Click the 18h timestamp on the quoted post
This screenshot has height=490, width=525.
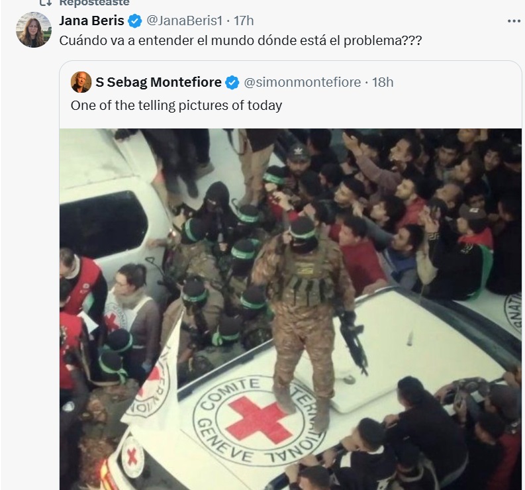pyautogui.click(x=383, y=82)
